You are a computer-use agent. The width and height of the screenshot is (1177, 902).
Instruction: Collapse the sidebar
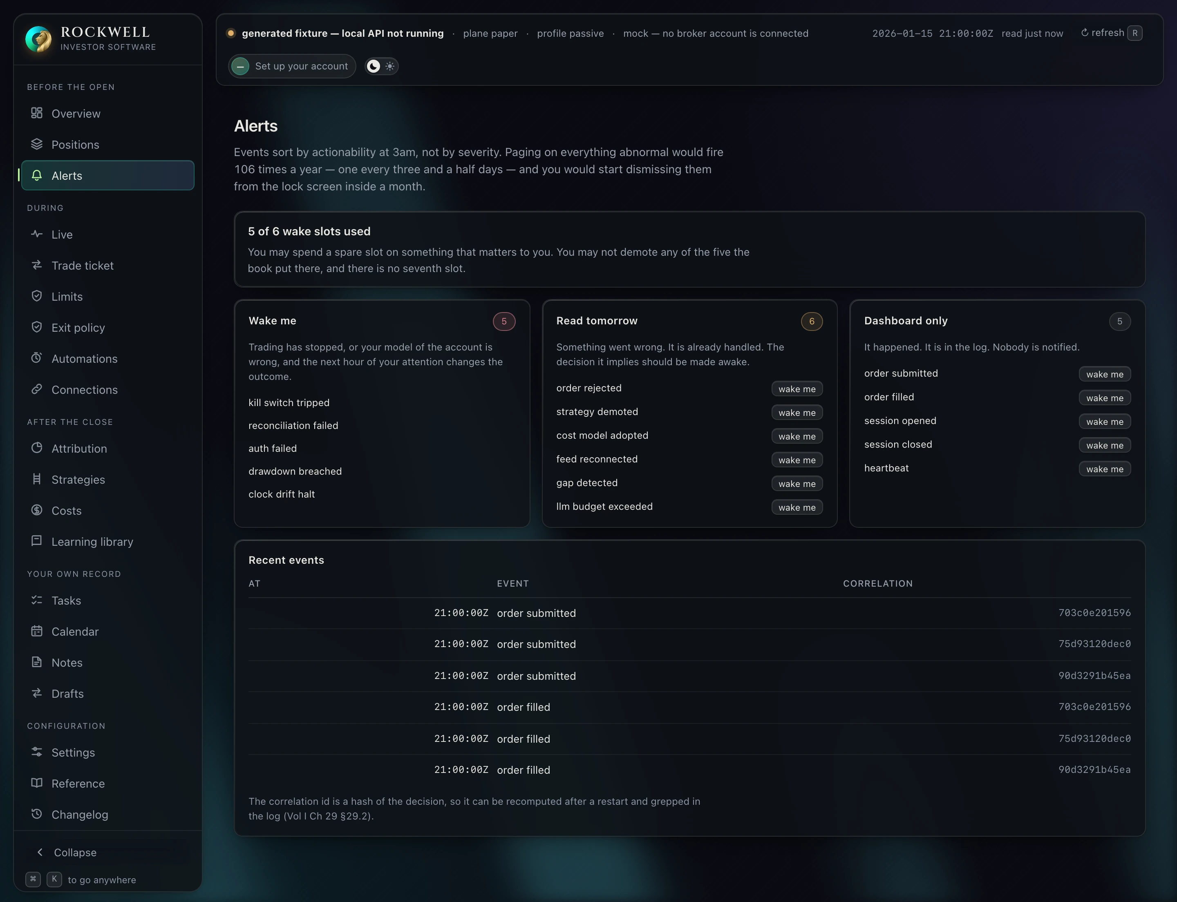tap(107, 853)
